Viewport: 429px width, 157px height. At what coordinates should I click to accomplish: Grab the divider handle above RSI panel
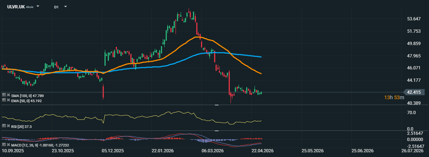coord(217,105)
